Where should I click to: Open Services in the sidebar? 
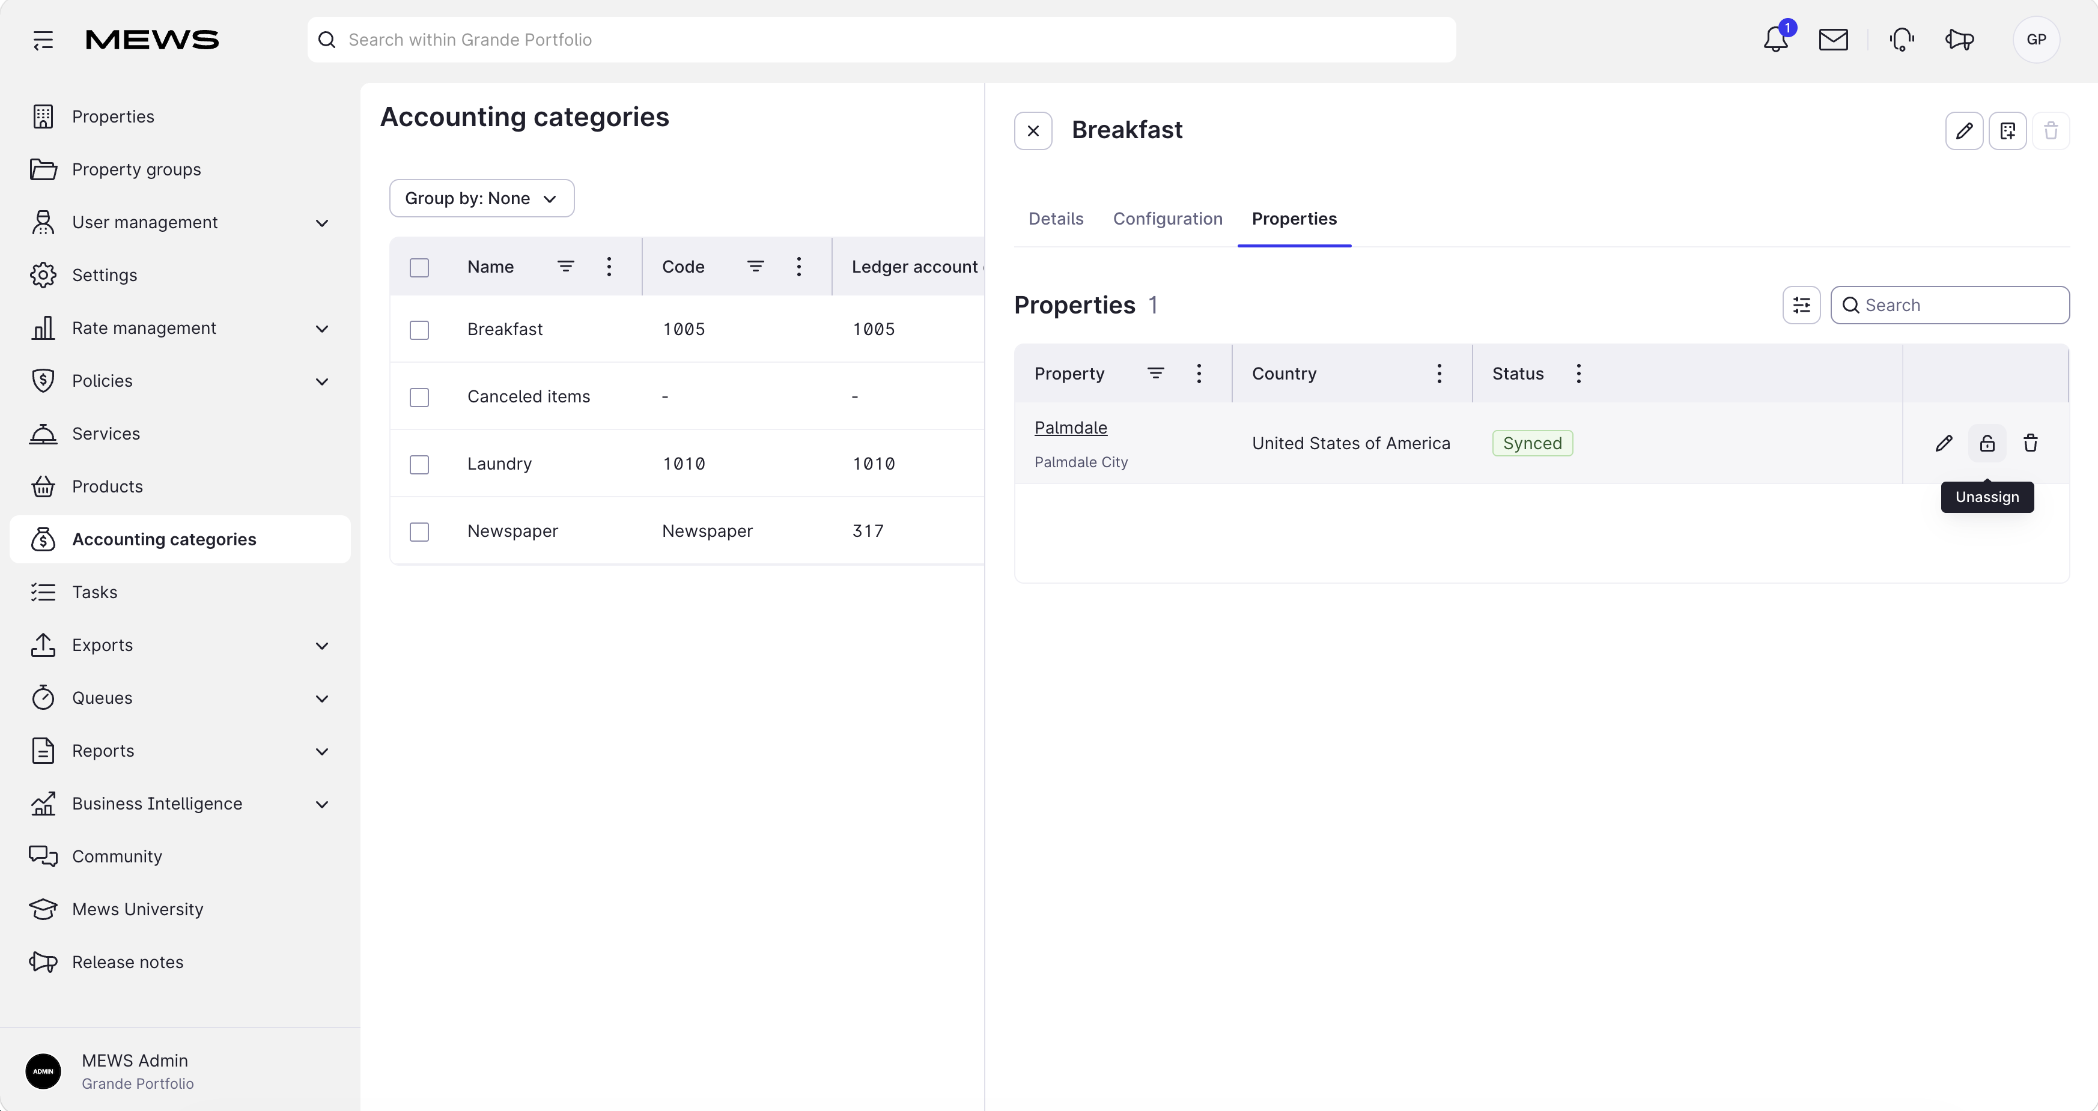coord(180,434)
